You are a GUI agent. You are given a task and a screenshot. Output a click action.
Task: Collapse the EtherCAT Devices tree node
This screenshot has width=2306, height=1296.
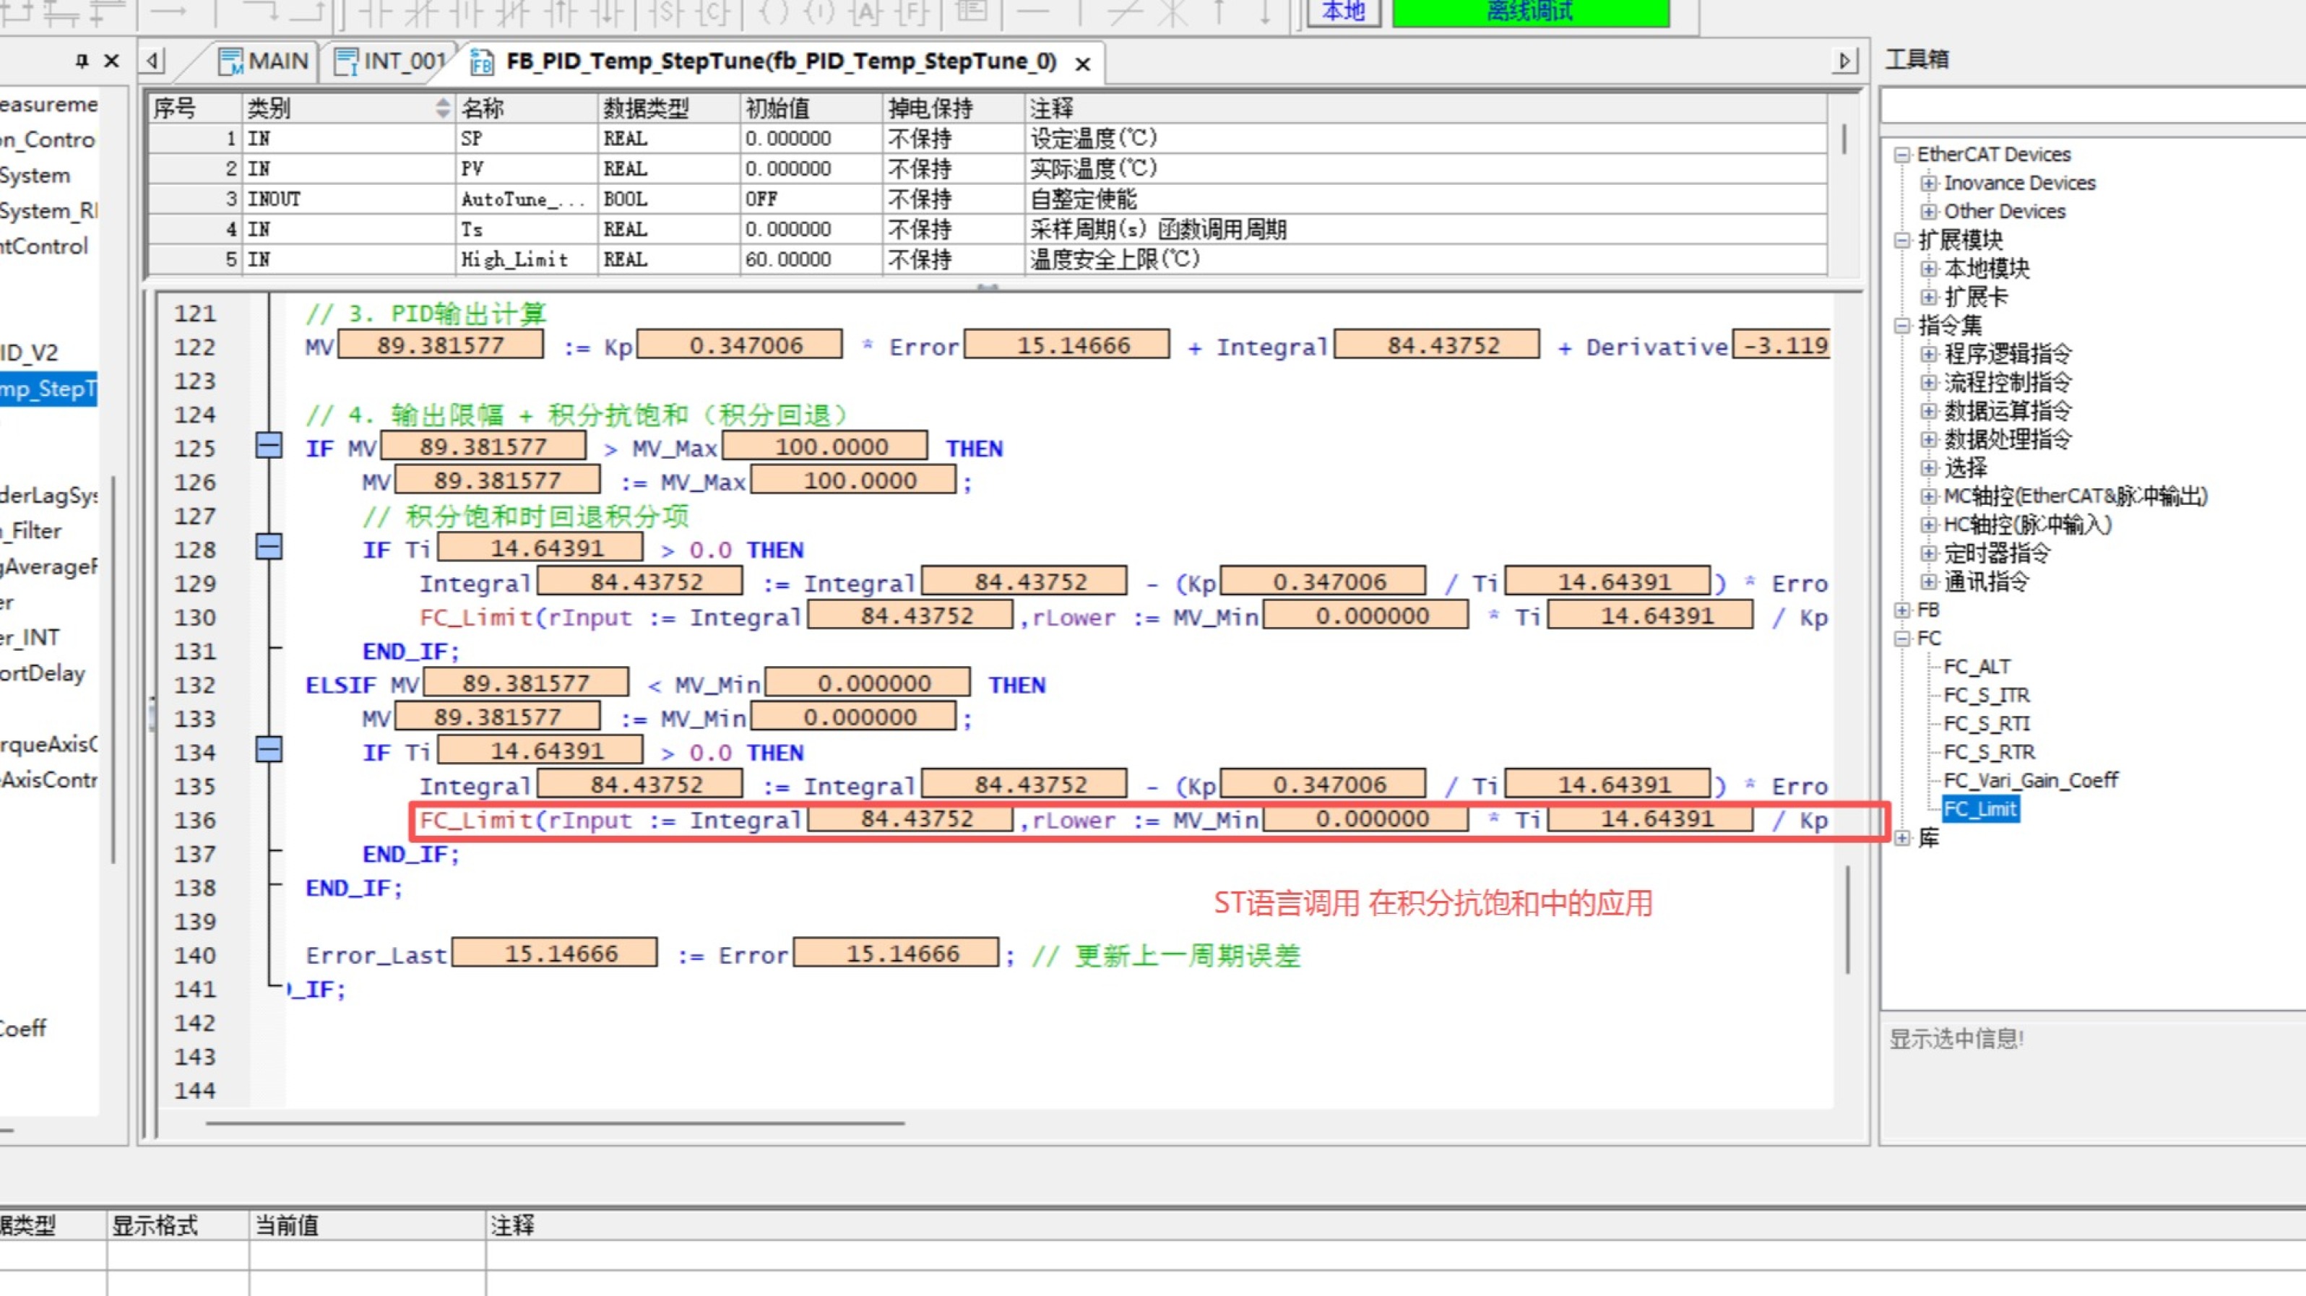click(1902, 155)
